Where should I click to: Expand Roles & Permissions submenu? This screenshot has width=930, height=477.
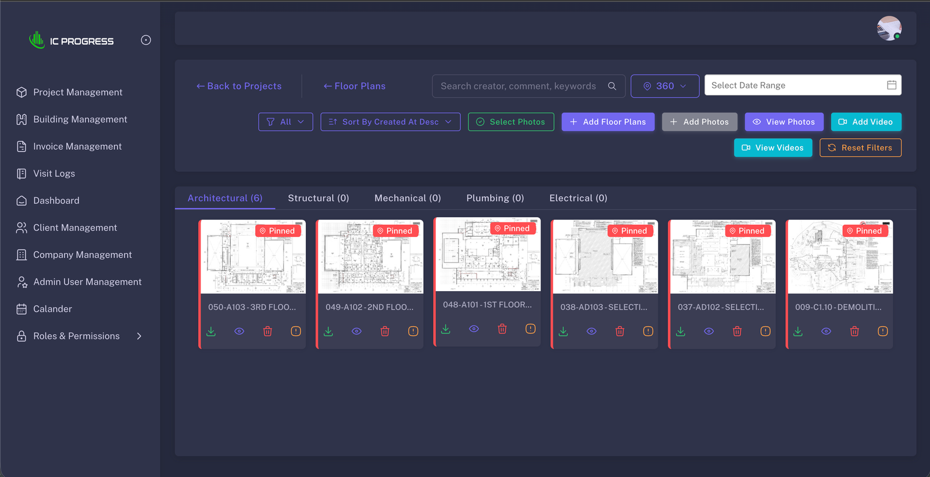tap(139, 336)
